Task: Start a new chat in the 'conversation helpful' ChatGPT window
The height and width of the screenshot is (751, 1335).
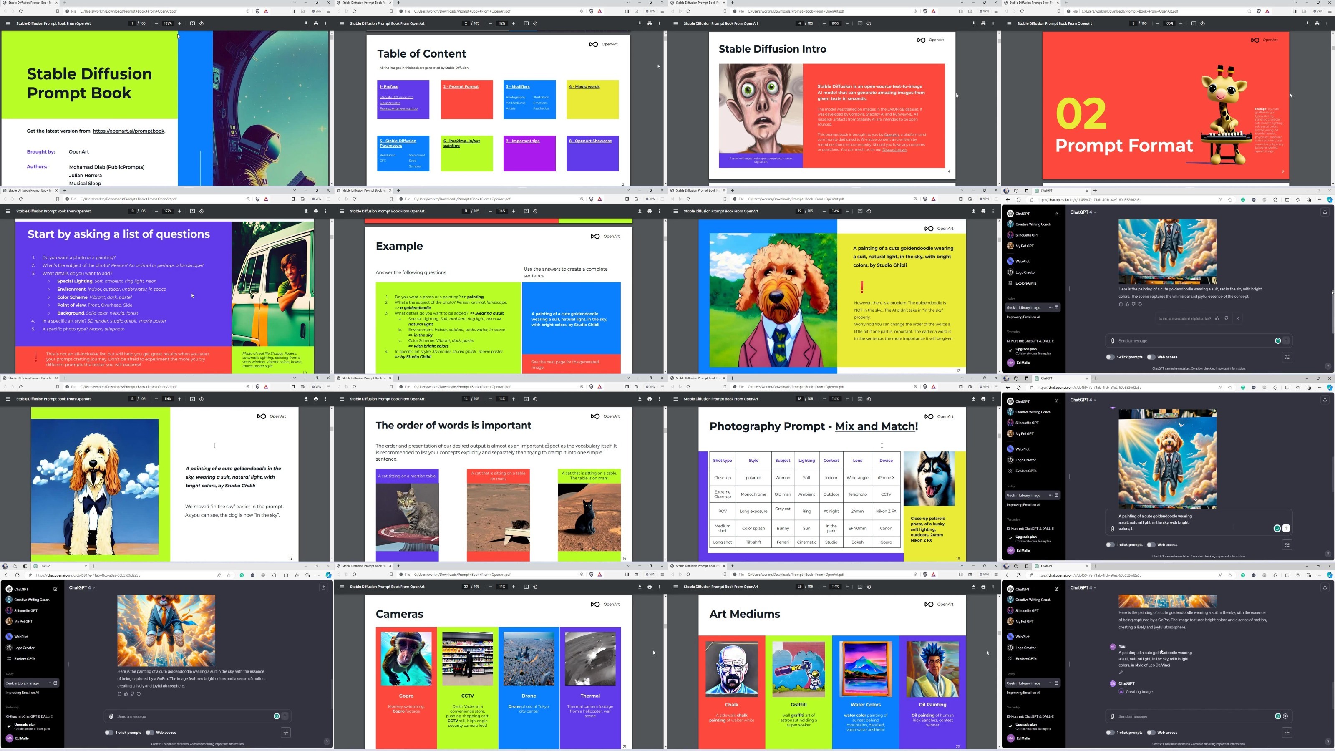Action: [1056, 214]
